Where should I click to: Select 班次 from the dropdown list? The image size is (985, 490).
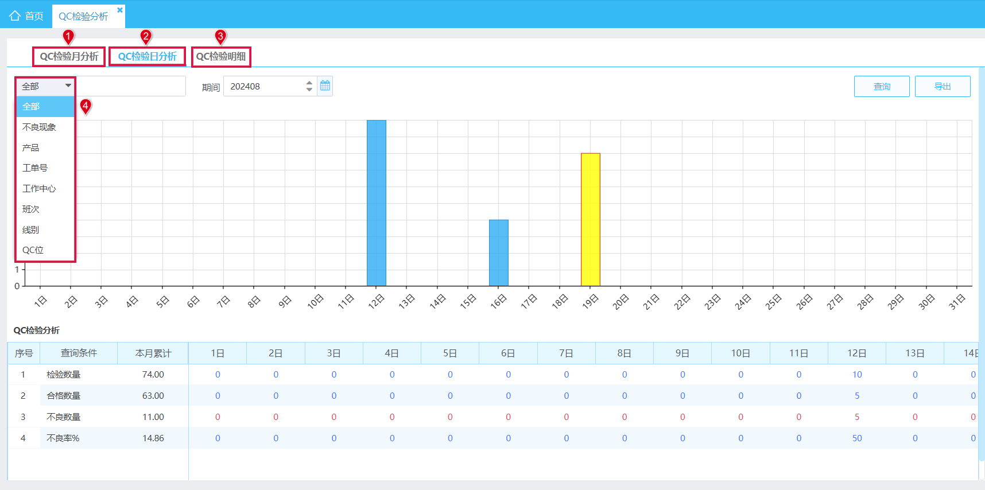point(45,209)
